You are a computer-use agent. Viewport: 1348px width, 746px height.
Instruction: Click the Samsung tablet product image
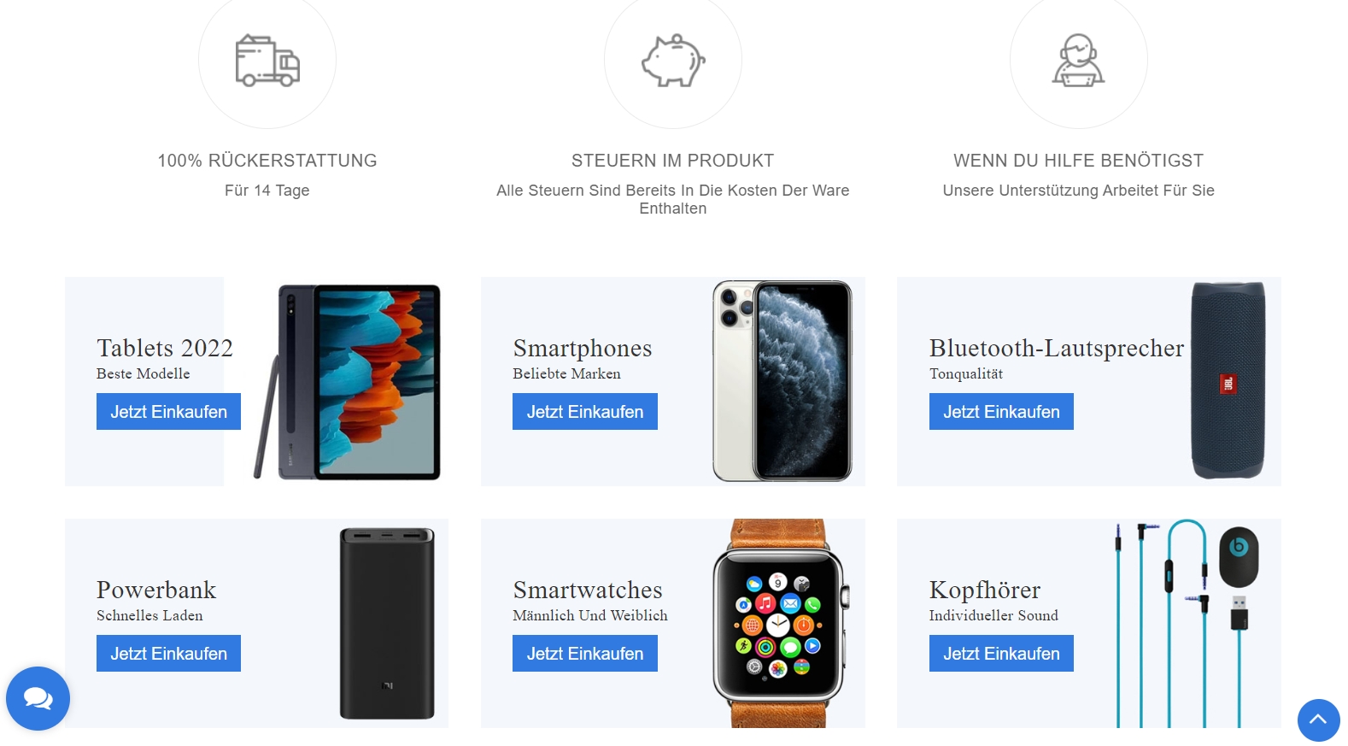pyautogui.click(x=348, y=381)
